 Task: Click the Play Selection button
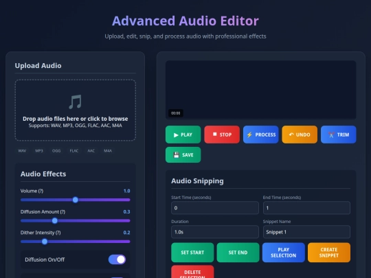[x=284, y=253]
